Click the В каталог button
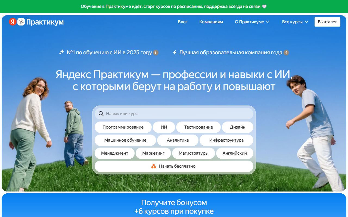Image resolution: width=348 pixels, height=217 pixels. [327, 22]
